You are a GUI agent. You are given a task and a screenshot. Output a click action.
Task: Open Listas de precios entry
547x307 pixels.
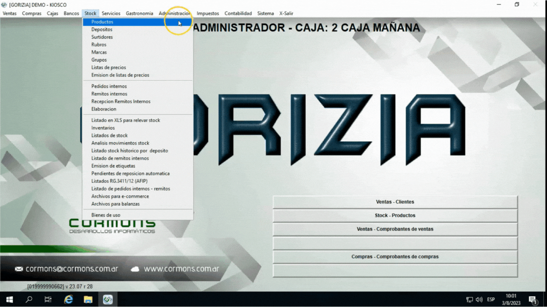(137, 68)
